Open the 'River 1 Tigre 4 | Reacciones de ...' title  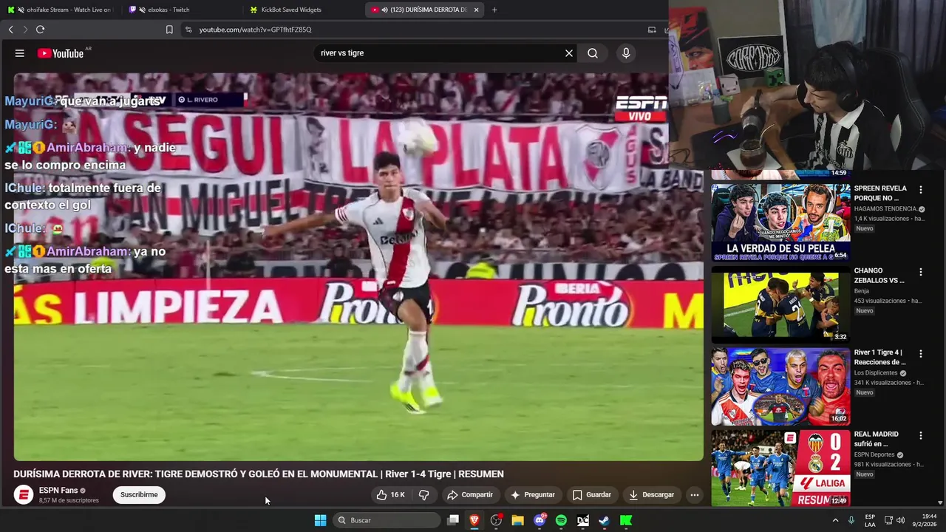[879, 357]
